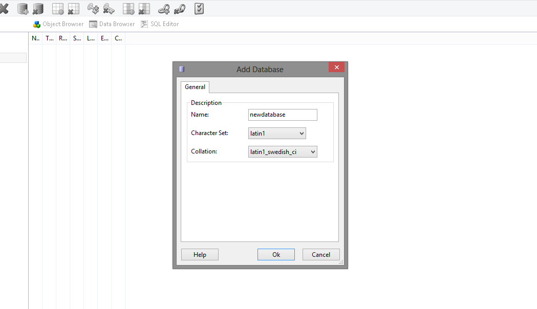
Task: Click the Add Column toolbar icon
Action: point(128,9)
